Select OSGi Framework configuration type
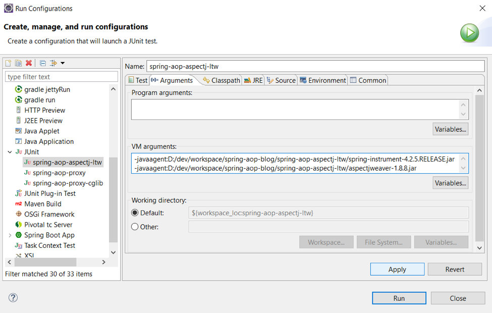Image resolution: width=492 pixels, height=313 pixels. [x=49, y=214]
